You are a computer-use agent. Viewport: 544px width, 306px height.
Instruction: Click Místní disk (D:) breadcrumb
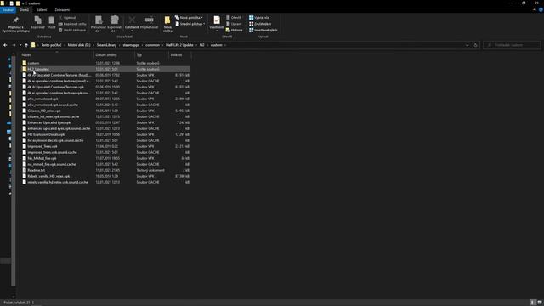coord(79,45)
